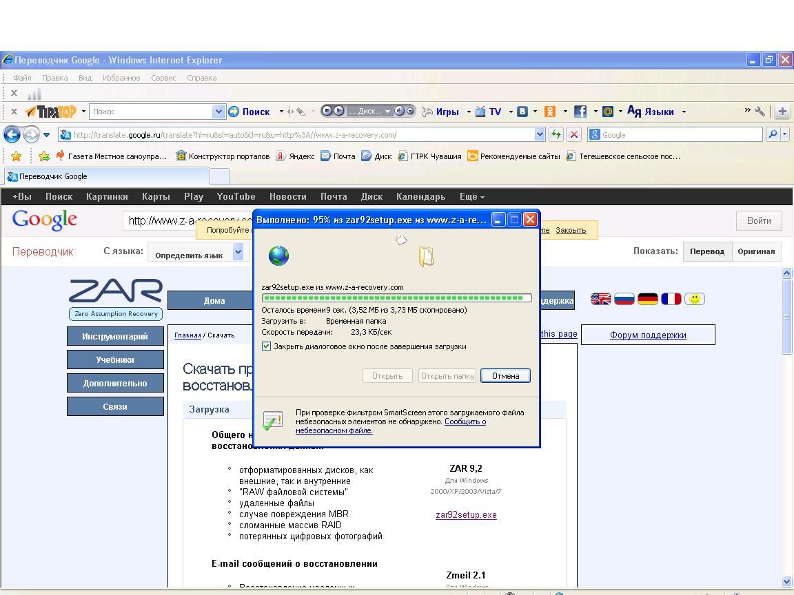
Task: Select the French flag icon
Action: tap(671, 299)
